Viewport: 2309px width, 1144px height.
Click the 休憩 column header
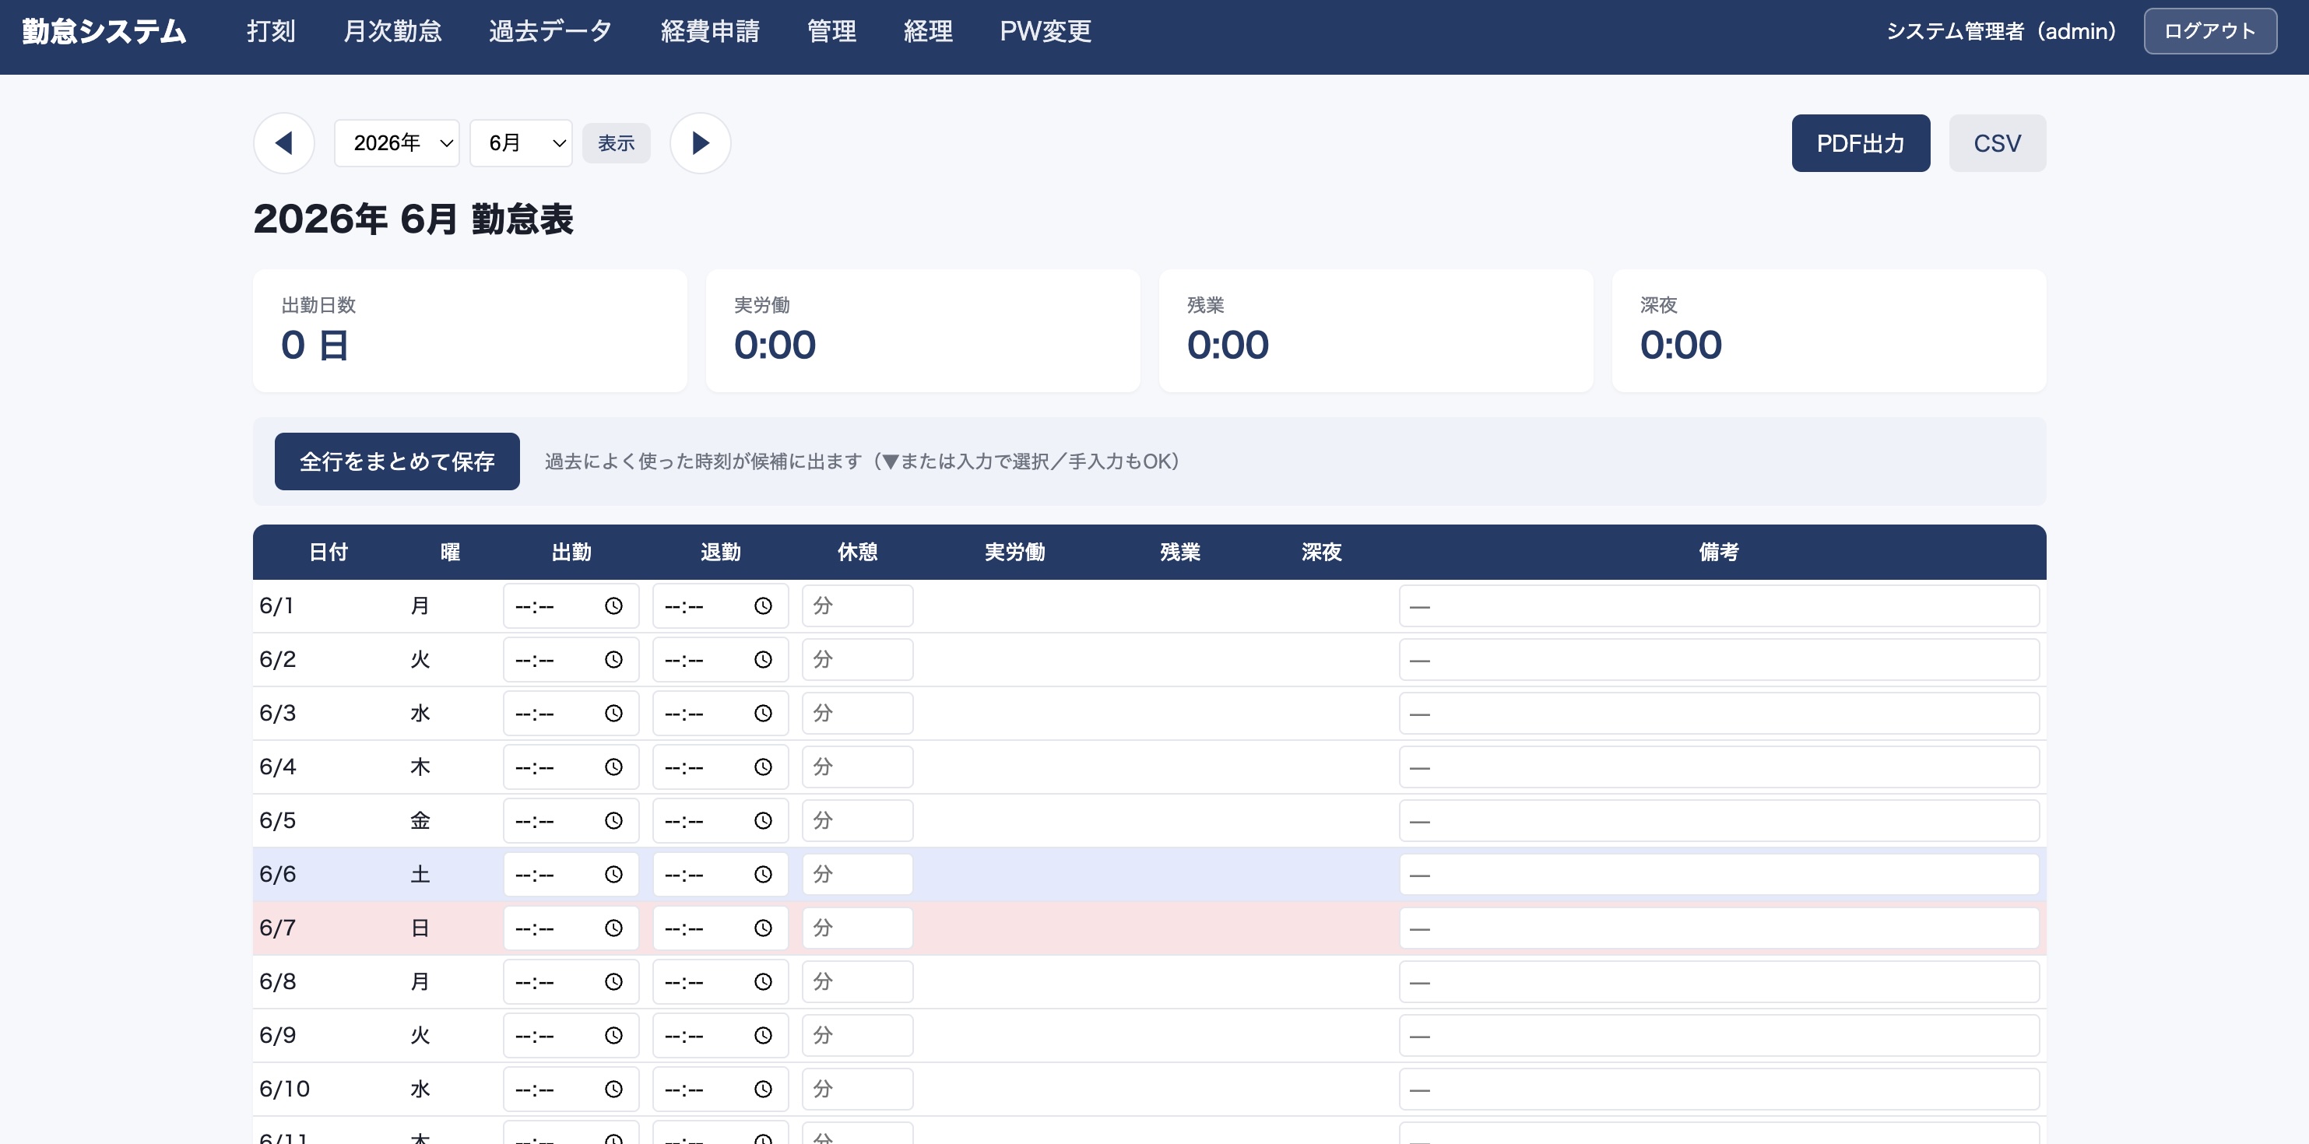(x=858, y=553)
